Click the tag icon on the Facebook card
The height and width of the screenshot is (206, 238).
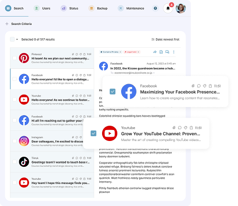(205, 86)
